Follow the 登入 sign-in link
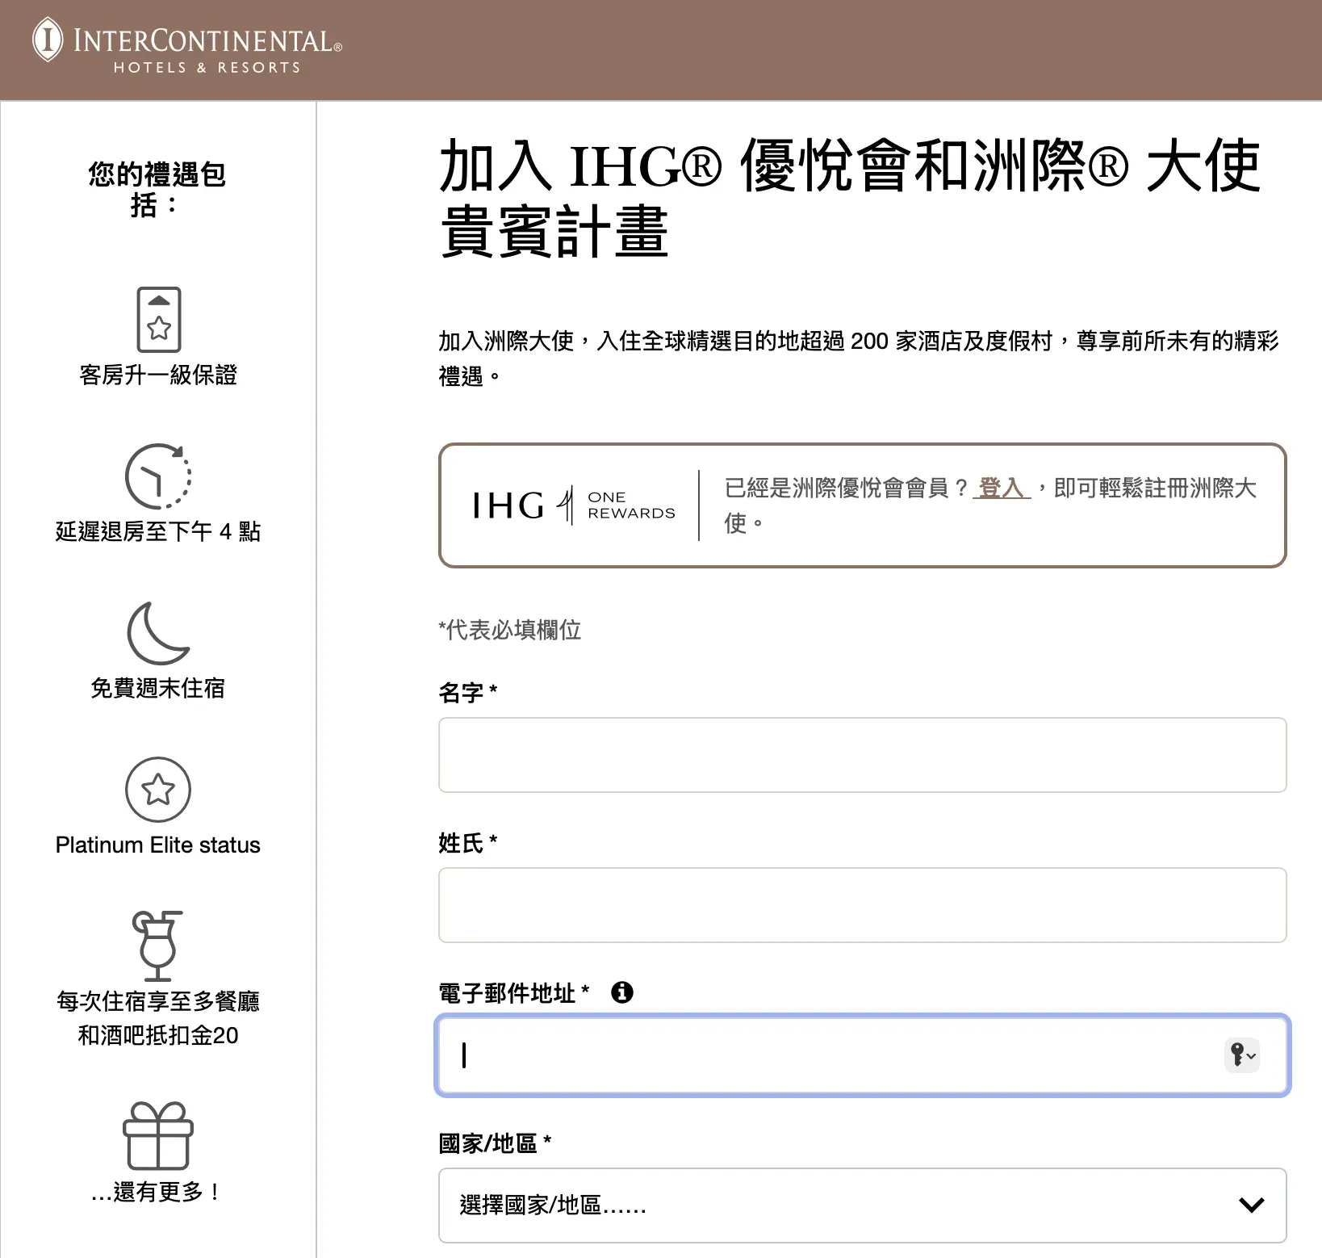1322x1258 pixels. (1002, 488)
